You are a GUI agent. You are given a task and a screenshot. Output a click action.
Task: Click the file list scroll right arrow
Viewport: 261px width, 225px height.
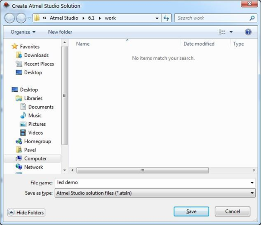tap(254, 170)
